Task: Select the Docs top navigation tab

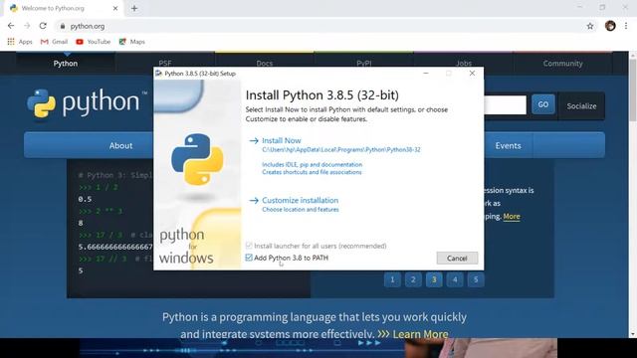Action: point(265,64)
